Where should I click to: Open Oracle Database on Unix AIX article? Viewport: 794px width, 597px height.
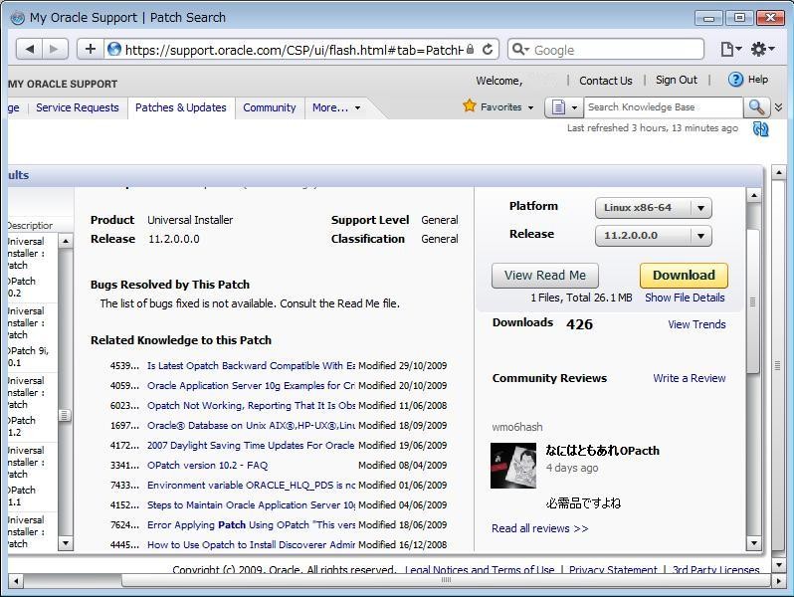point(251,425)
